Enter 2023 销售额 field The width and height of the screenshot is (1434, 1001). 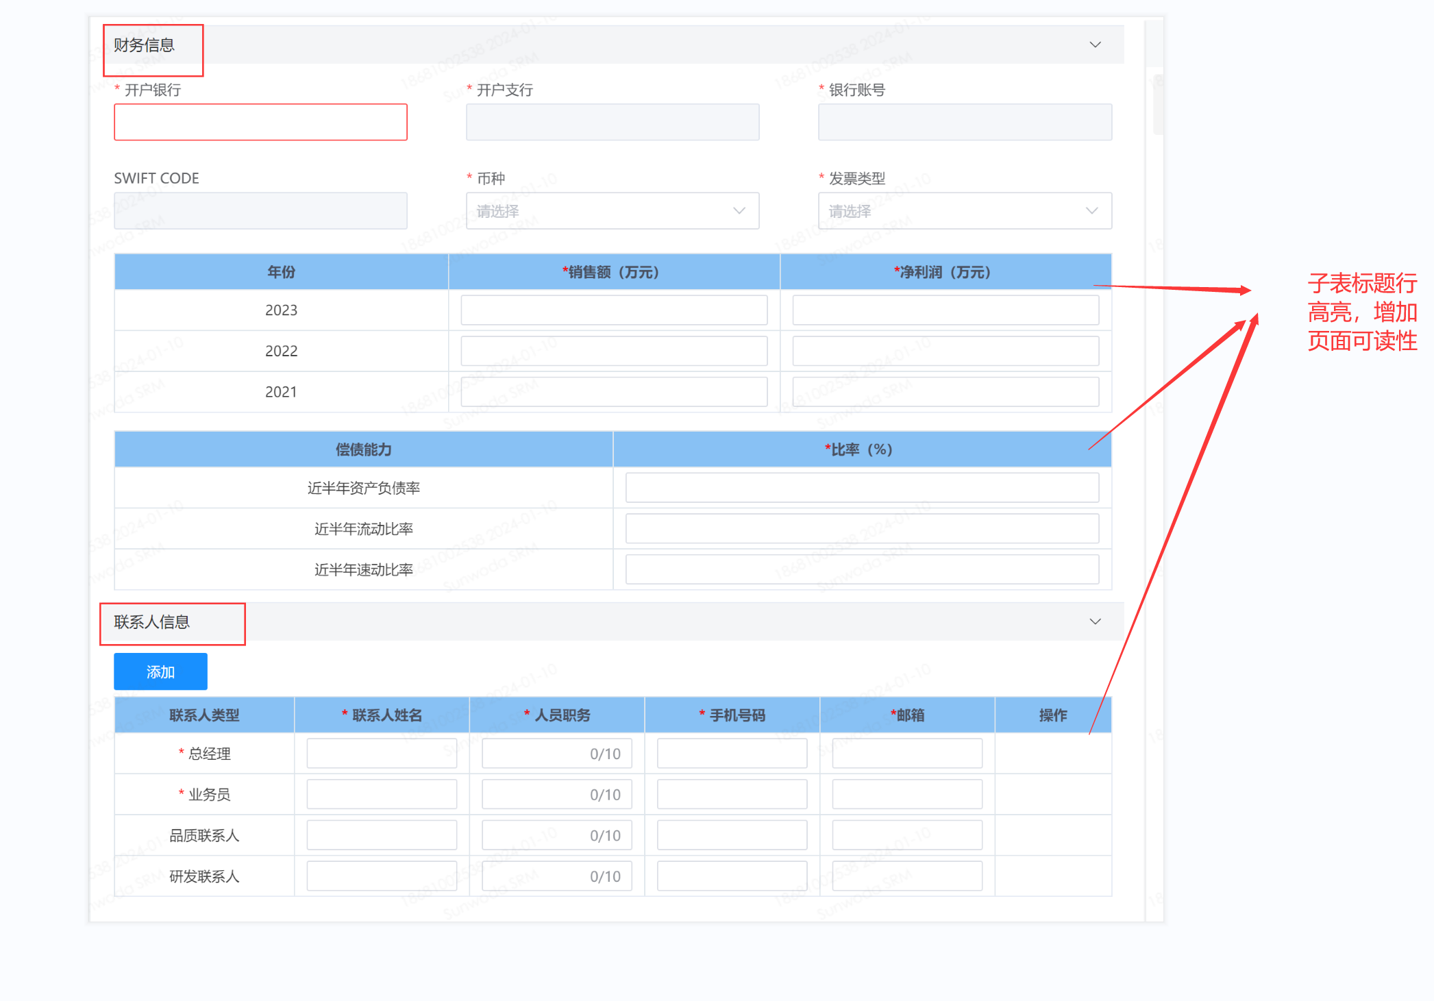pyautogui.click(x=613, y=310)
